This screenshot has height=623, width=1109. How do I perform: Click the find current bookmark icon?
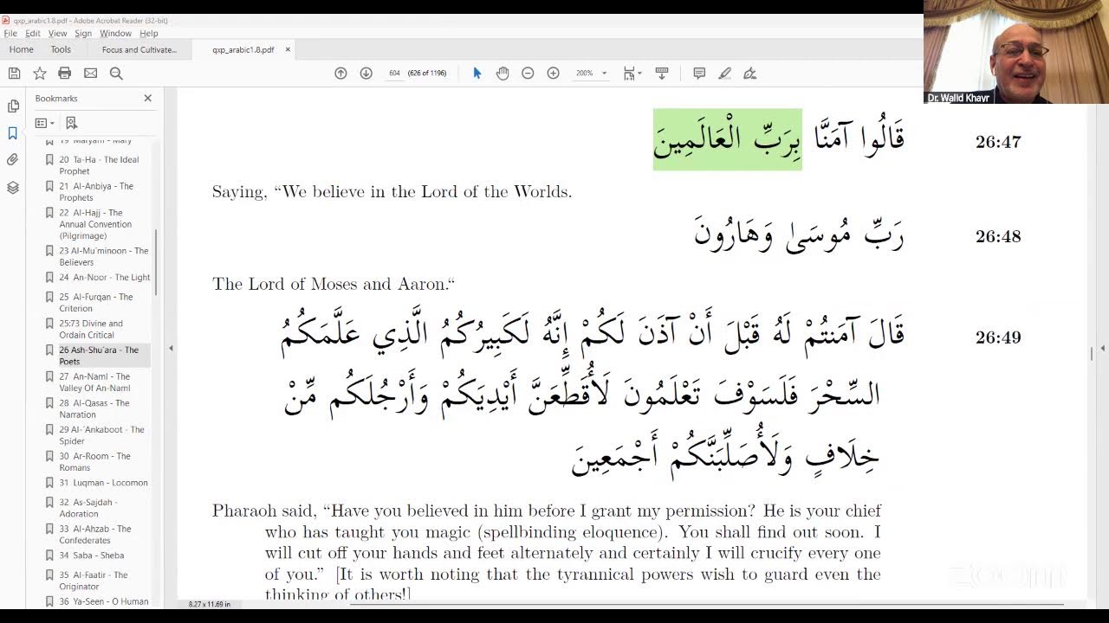72,123
